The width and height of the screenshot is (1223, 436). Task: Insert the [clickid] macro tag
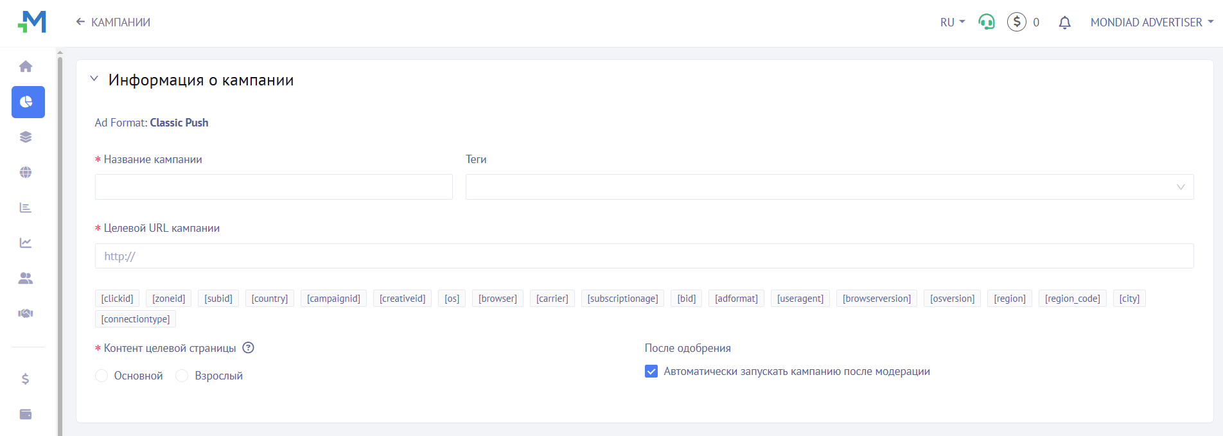click(x=117, y=299)
